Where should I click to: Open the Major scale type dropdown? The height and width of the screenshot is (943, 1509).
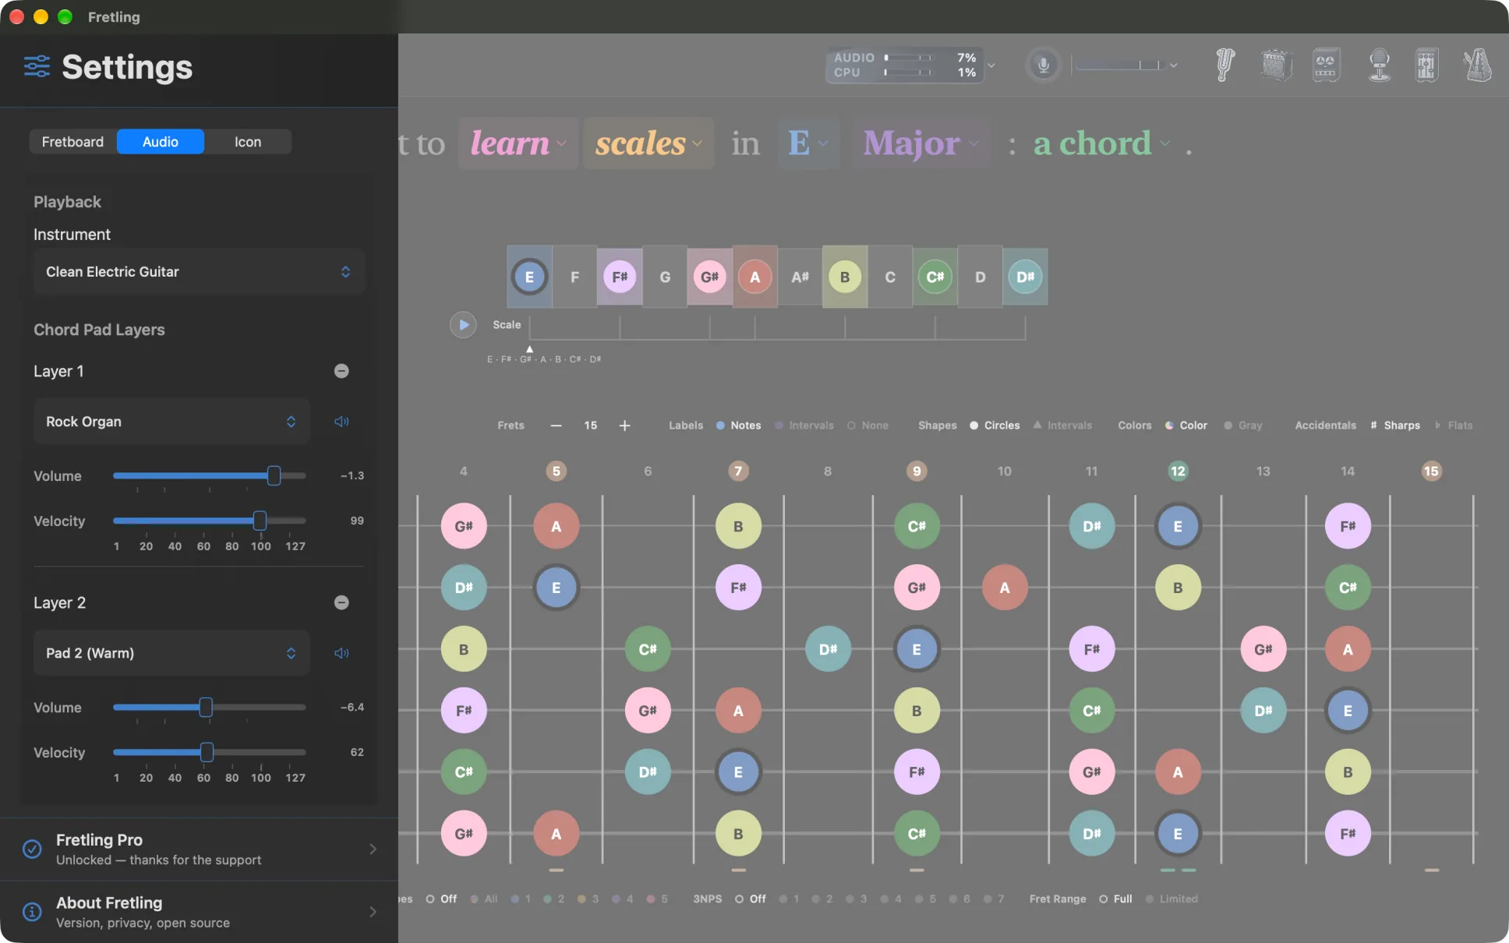click(x=921, y=143)
